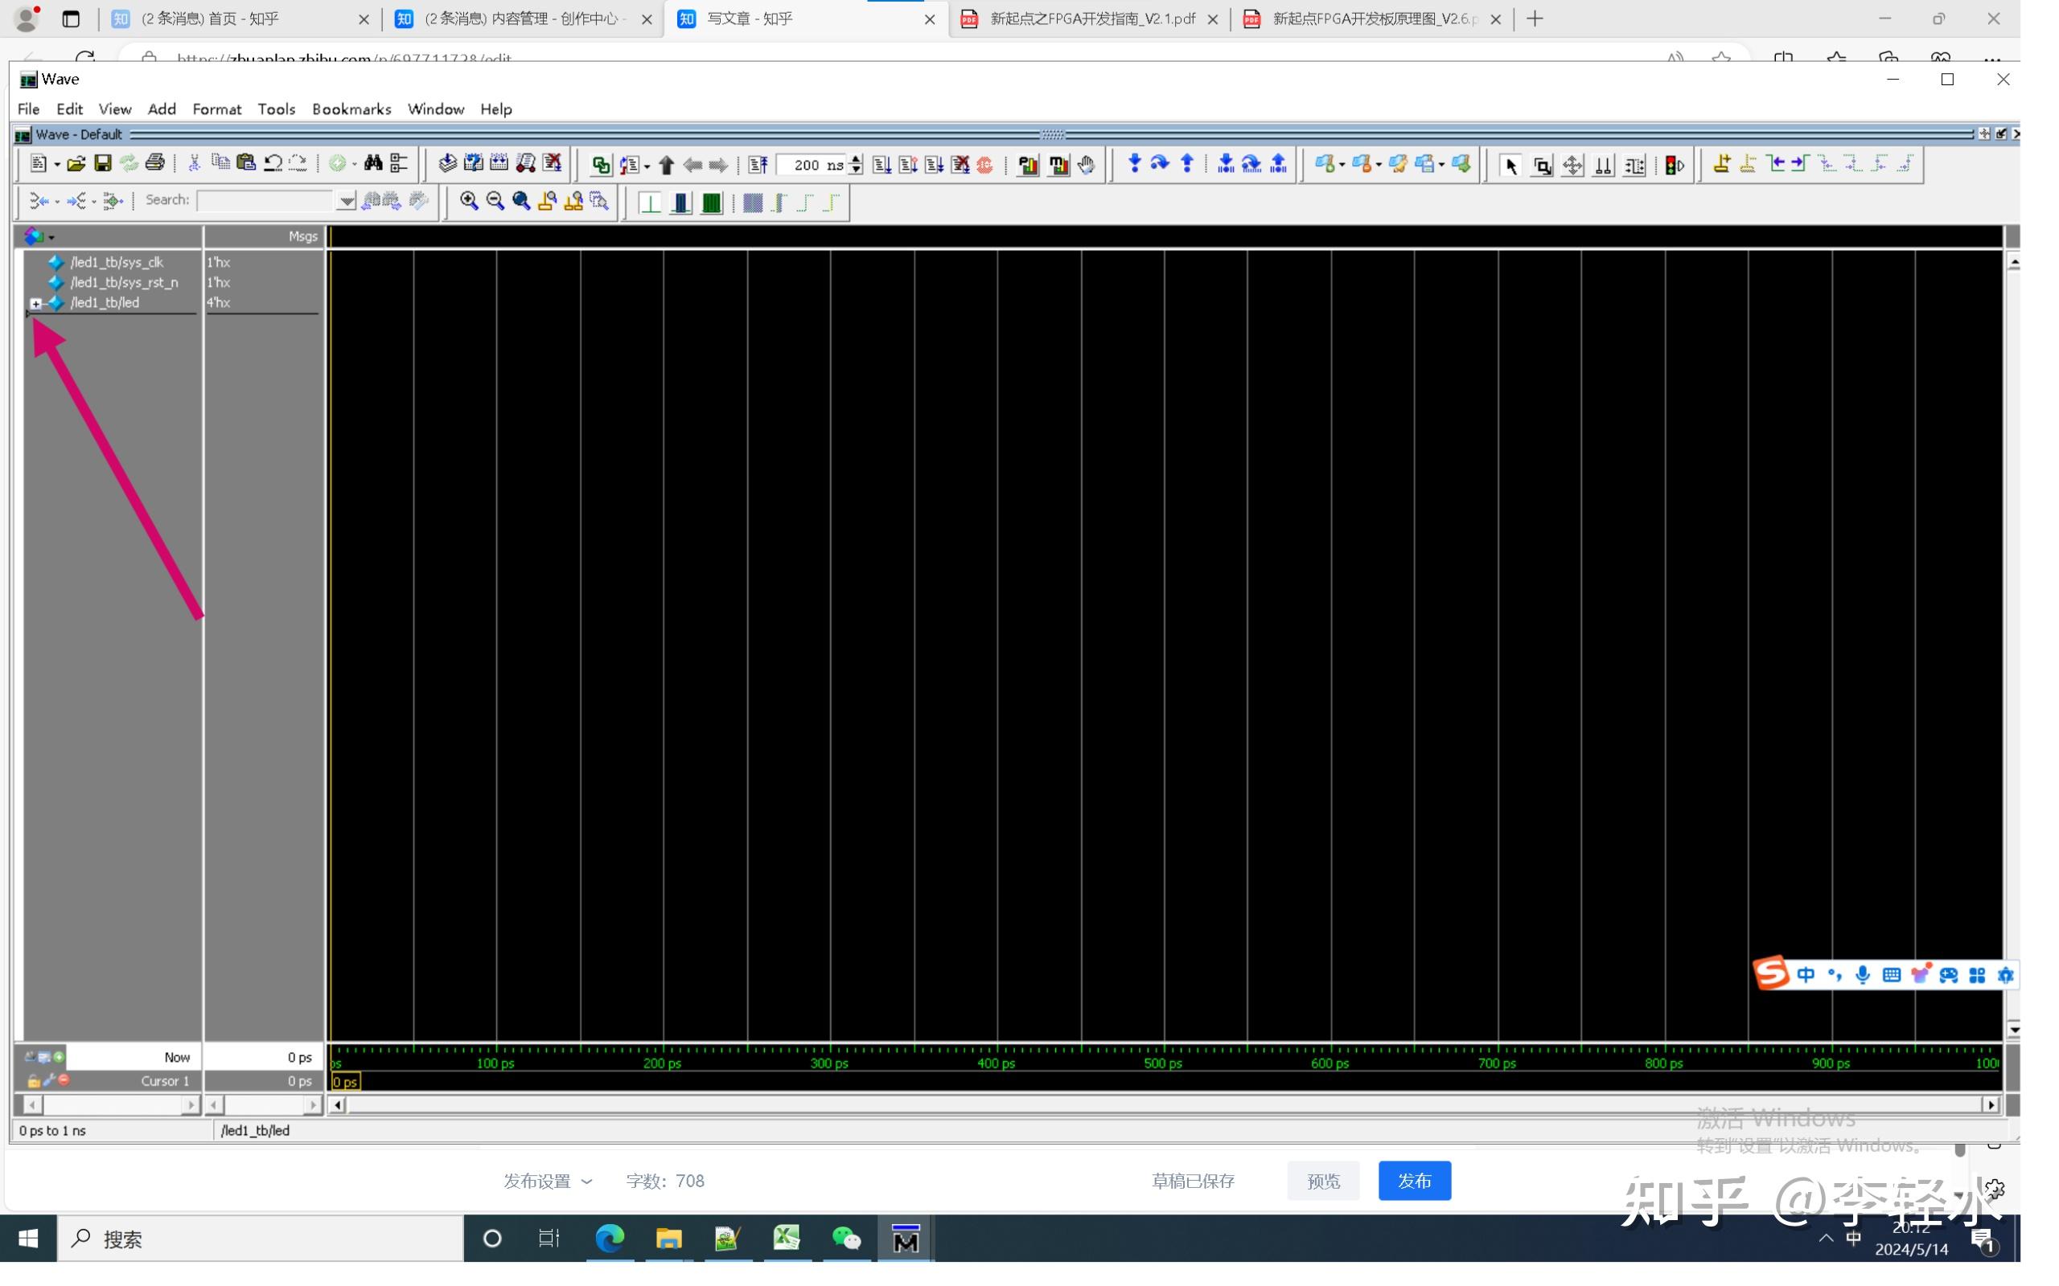Increase the run length stepper up arrow
Image resolution: width=2059 pixels, height=1286 pixels.
click(856, 159)
